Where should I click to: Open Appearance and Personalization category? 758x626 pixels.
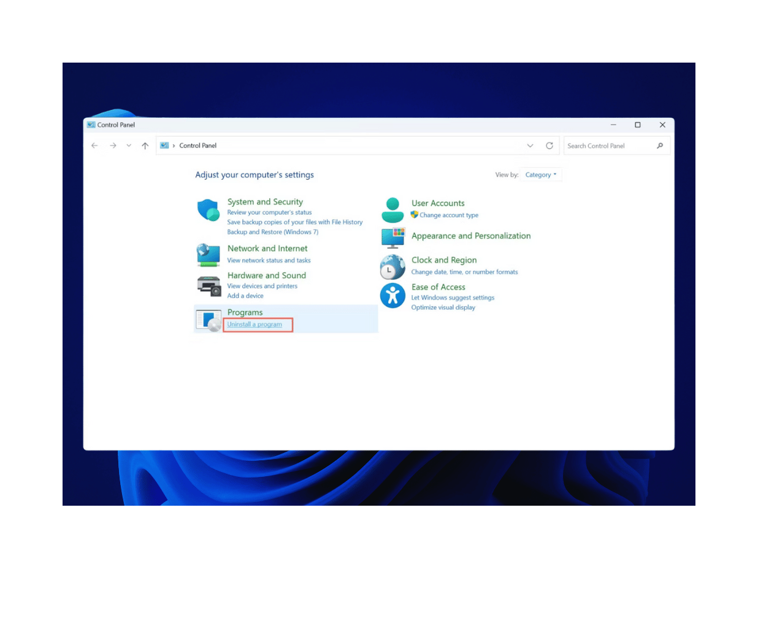pos(471,236)
